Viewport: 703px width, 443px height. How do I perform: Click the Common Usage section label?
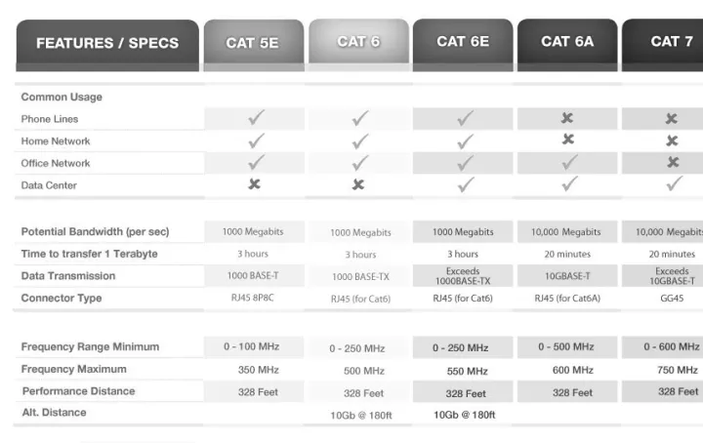pyautogui.click(x=62, y=97)
